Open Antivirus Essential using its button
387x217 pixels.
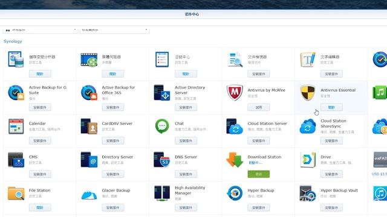pyautogui.click(x=331, y=107)
